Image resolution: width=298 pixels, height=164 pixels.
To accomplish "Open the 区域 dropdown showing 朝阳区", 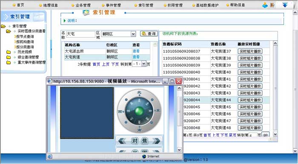I will coord(133,34).
